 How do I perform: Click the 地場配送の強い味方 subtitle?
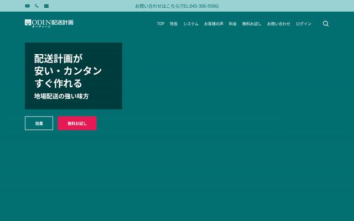pyautogui.click(x=61, y=96)
